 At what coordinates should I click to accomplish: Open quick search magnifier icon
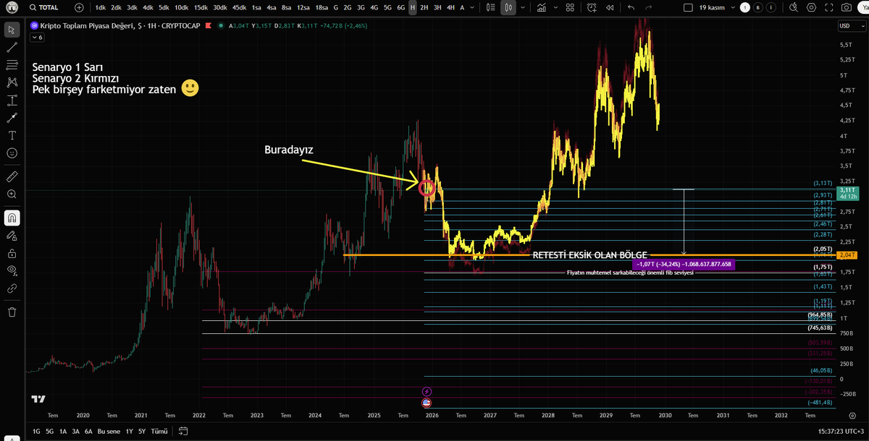(x=794, y=7)
